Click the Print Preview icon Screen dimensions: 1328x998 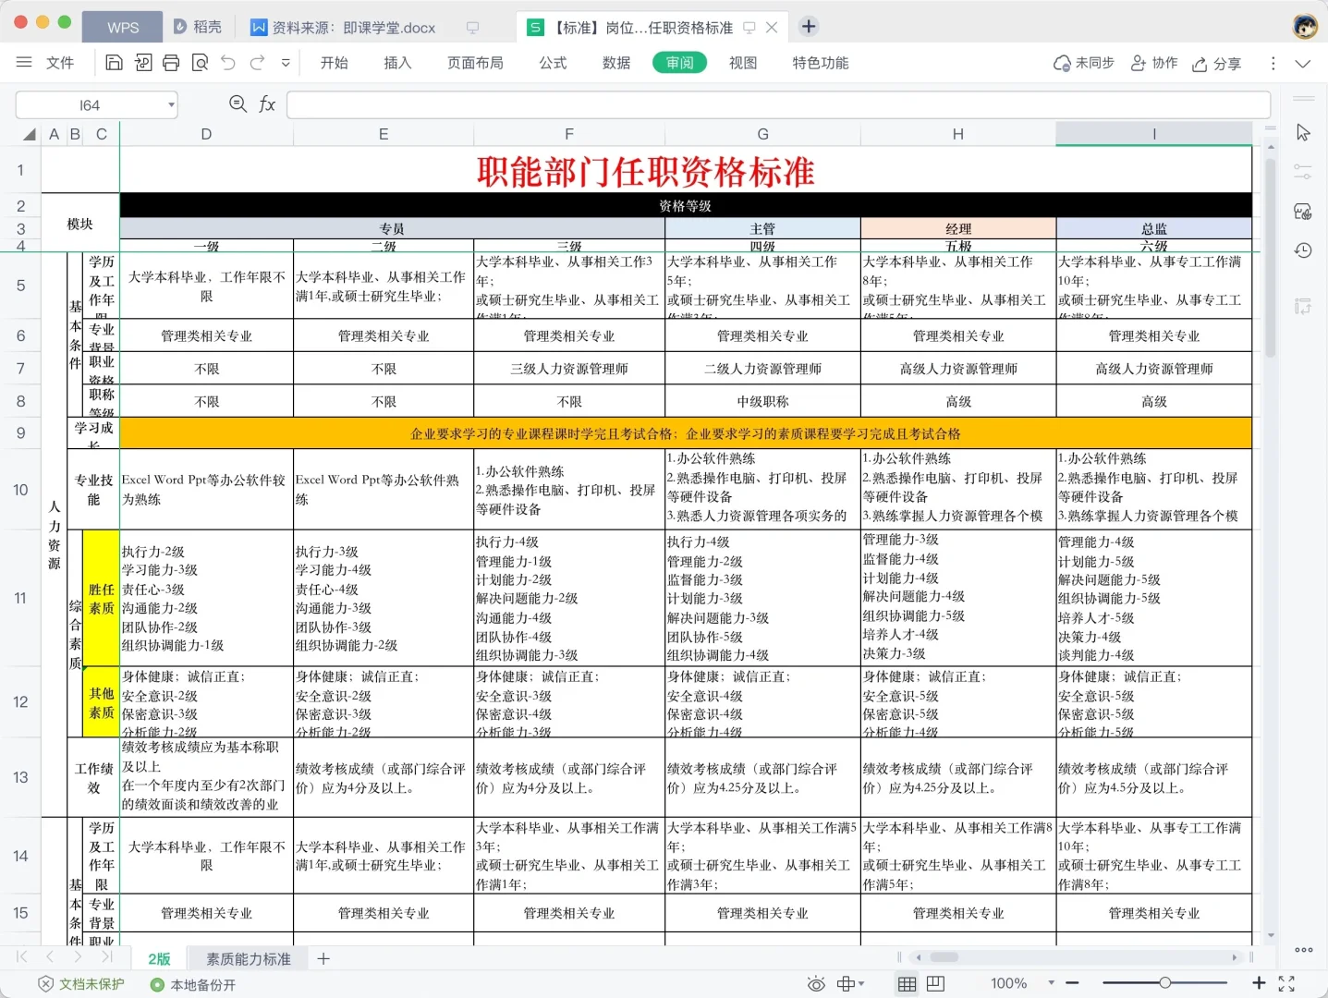pos(200,62)
